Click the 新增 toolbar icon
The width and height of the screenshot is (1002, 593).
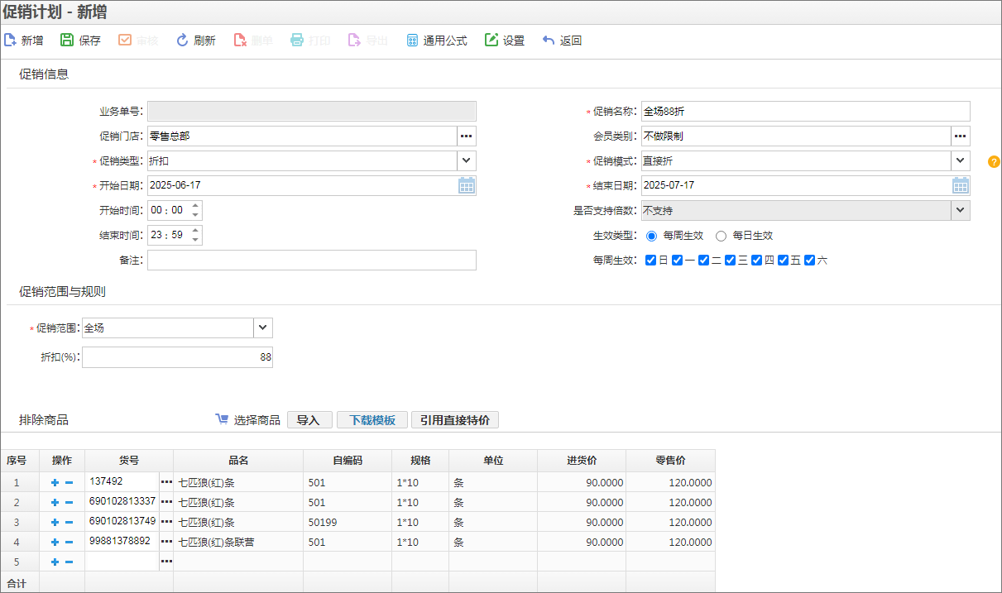11,40
